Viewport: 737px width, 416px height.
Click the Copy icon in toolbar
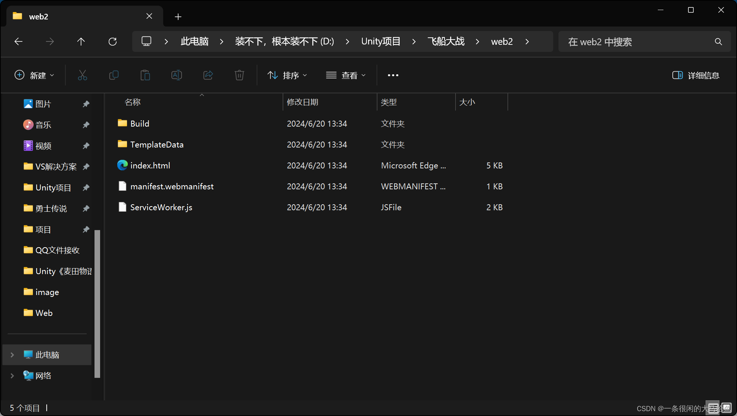point(114,75)
